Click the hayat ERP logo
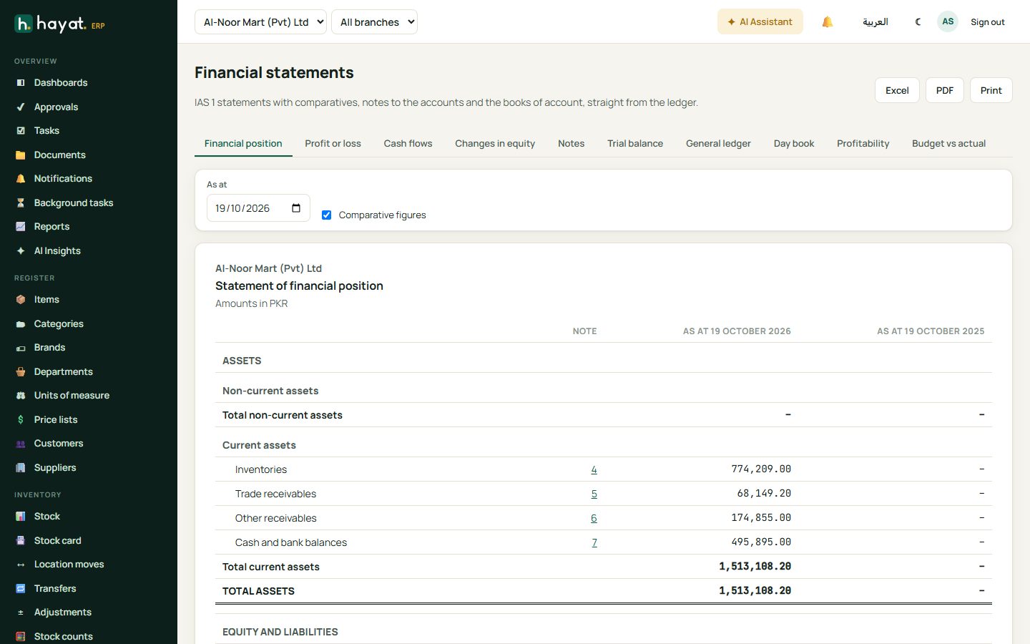 60,24
